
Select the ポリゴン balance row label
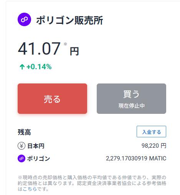(x=38, y=158)
